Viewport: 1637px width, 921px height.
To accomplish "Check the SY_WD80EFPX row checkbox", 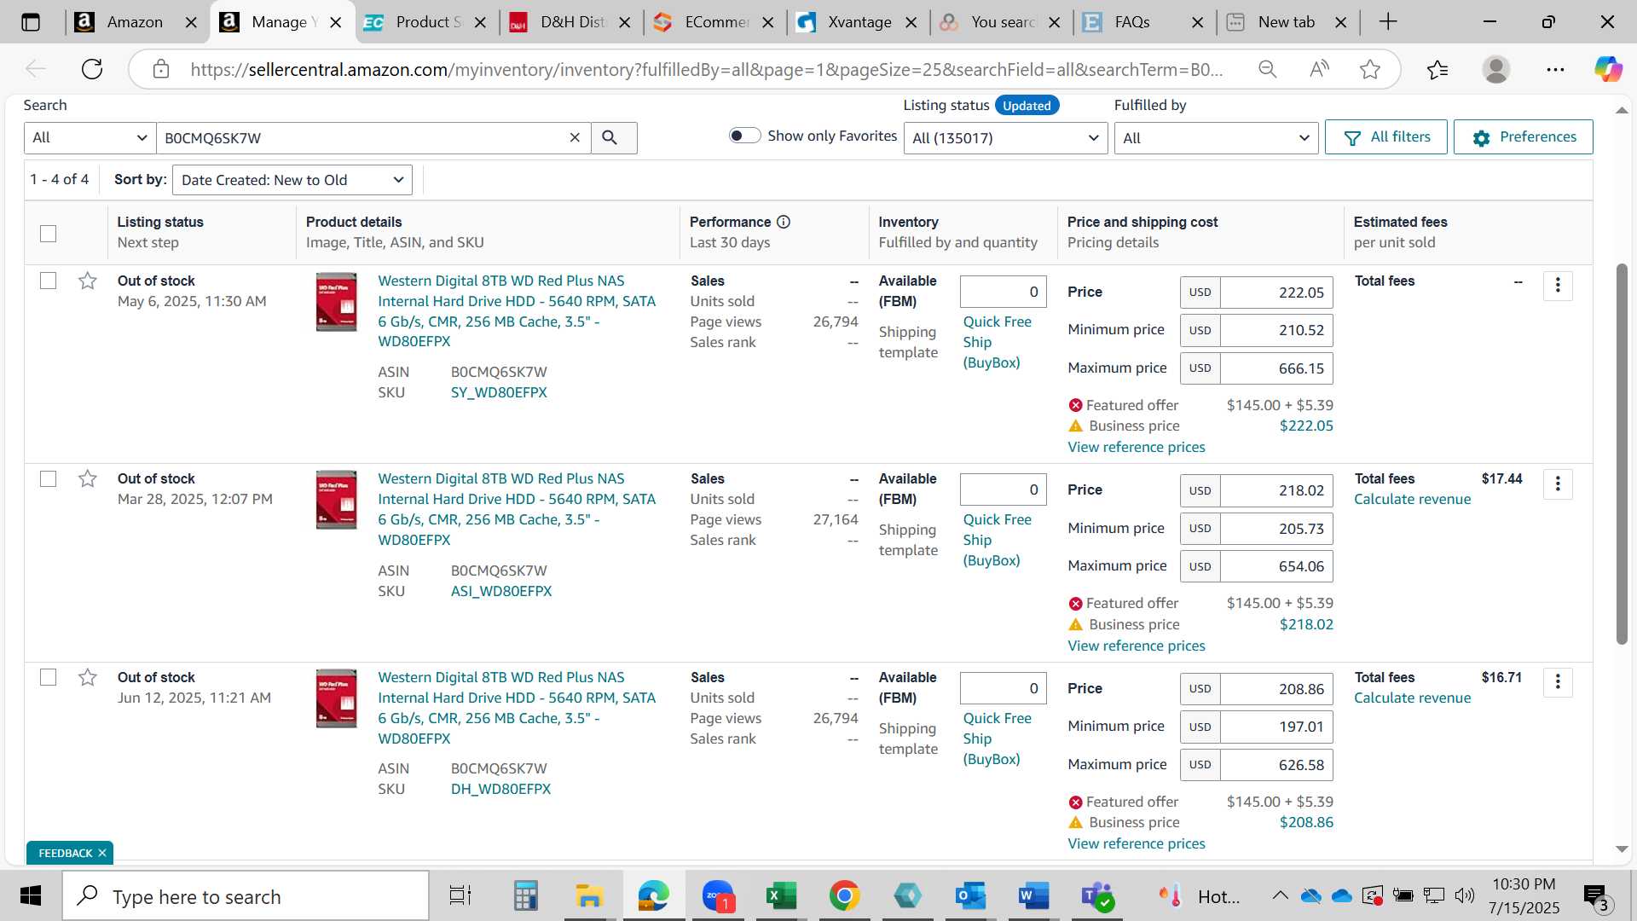I will pyautogui.click(x=49, y=281).
